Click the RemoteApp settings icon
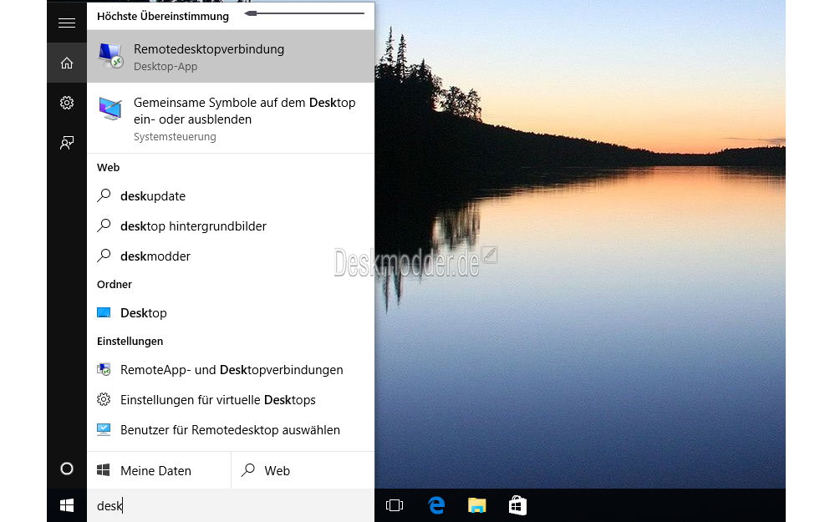 pyautogui.click(x=104, y=369)
